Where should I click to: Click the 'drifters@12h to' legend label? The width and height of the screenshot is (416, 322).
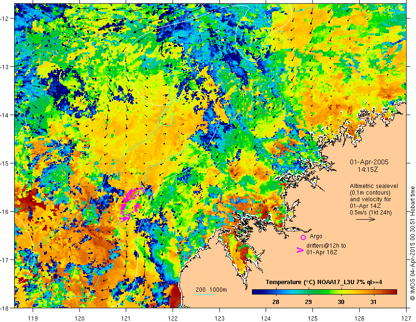pyautogui.click(x=326, y=245)
